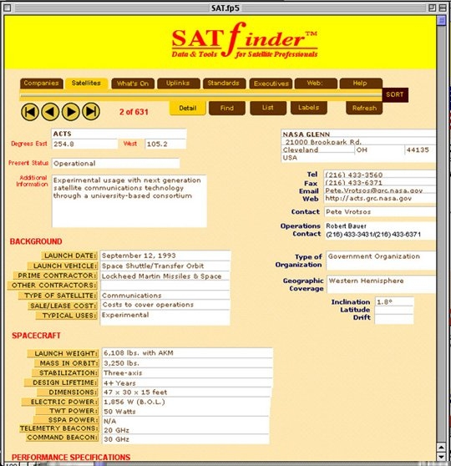
Task: Click Present Status field Operational
Action: [x=115, y=164]
